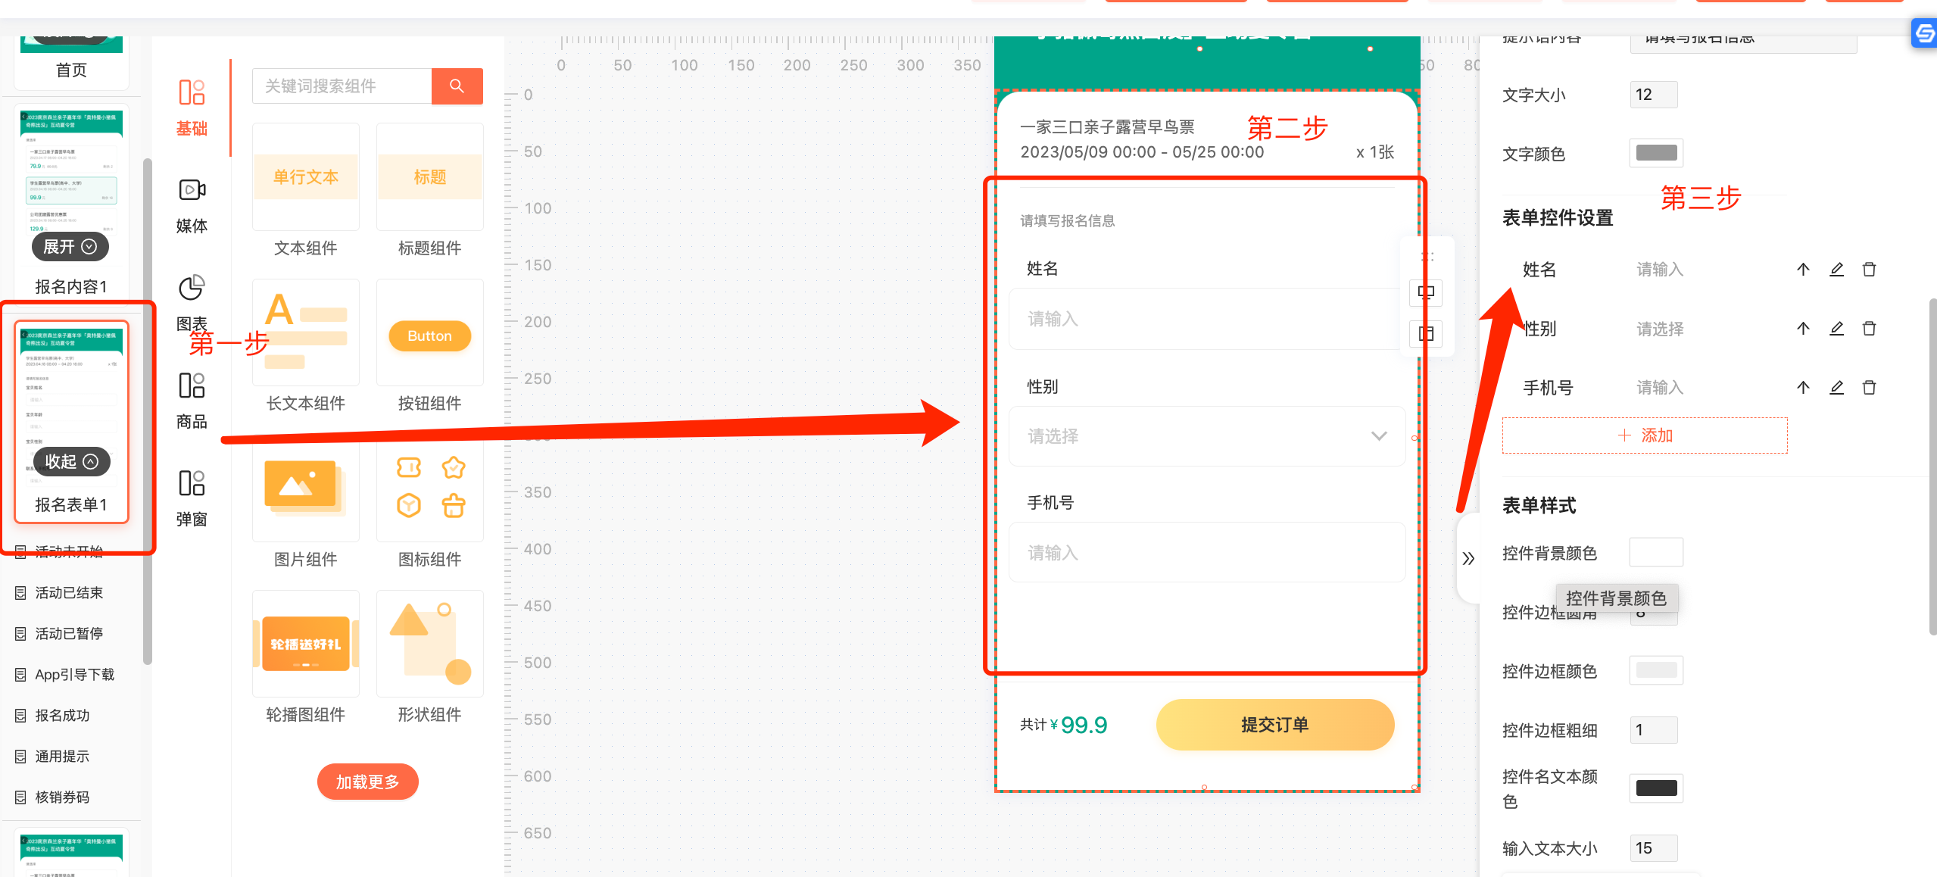The width and height of the screenshot is (1937, 877).
Task: Click the keyword component search field
Action: 342,86
